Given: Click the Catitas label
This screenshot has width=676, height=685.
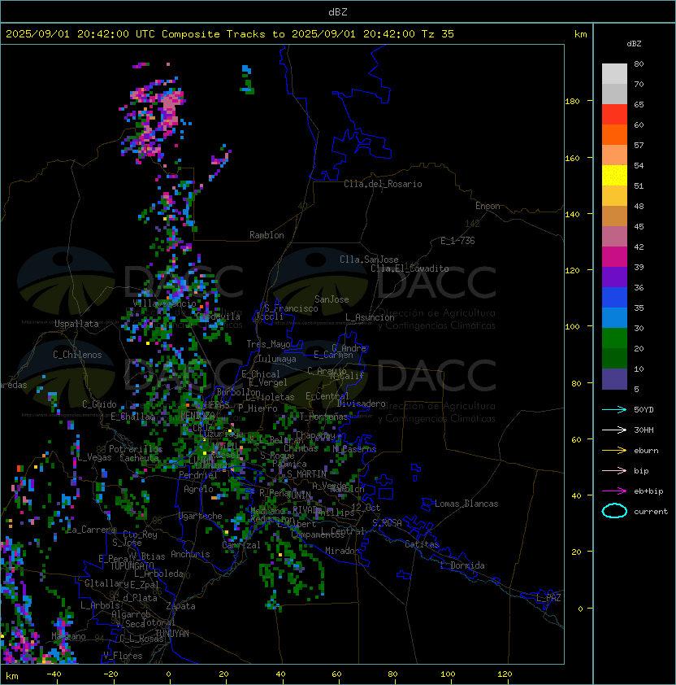Looking at the screenshot, I should (x=422, y=544).
